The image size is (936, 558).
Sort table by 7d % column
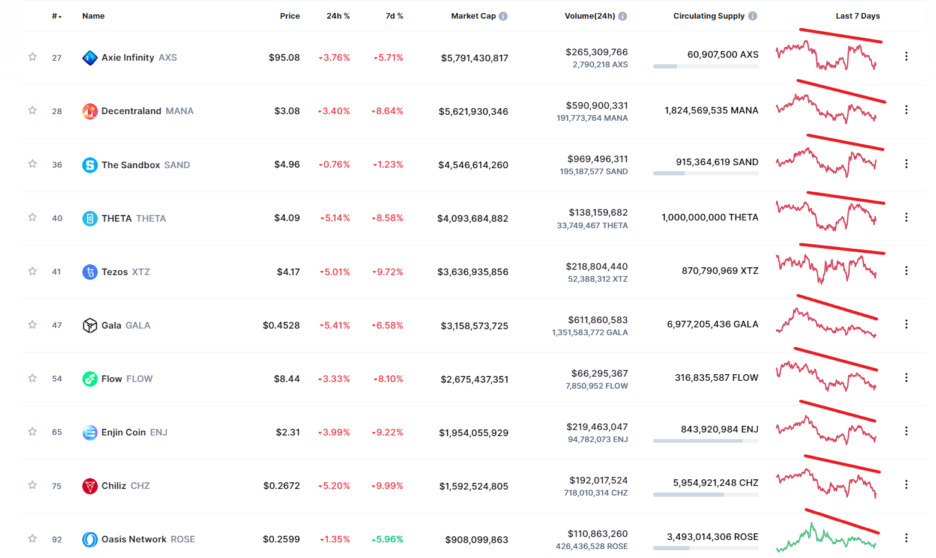394,16
